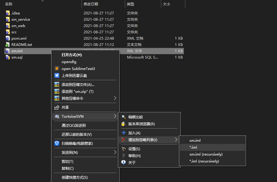Viewport: 277px width, 182px height.
Task: Click the .idea folder icon
Action: point(8,13)
